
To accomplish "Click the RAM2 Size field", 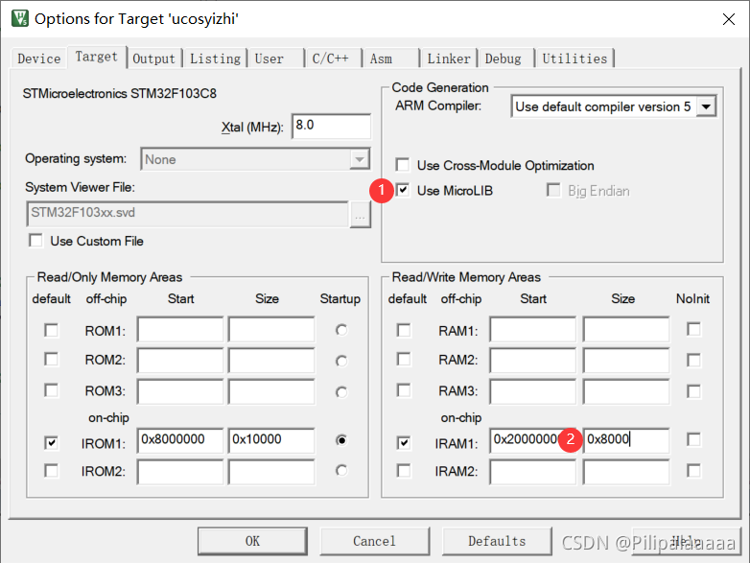I will click(626, 361).
